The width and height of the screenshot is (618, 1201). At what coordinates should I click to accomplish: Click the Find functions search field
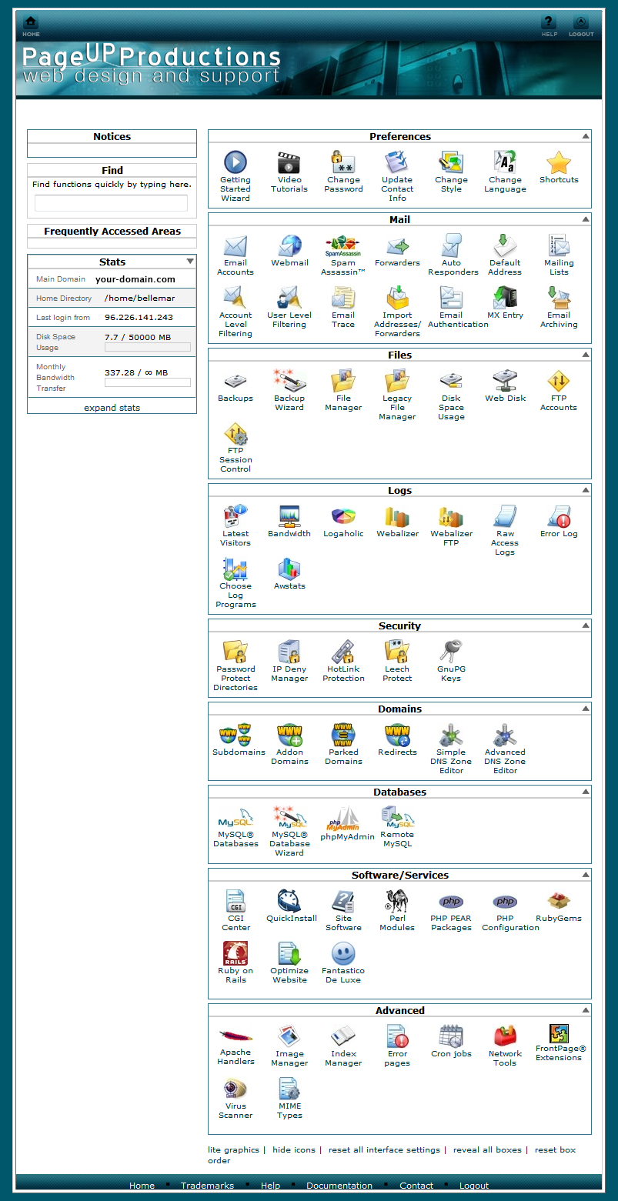[x=111, y=203]
